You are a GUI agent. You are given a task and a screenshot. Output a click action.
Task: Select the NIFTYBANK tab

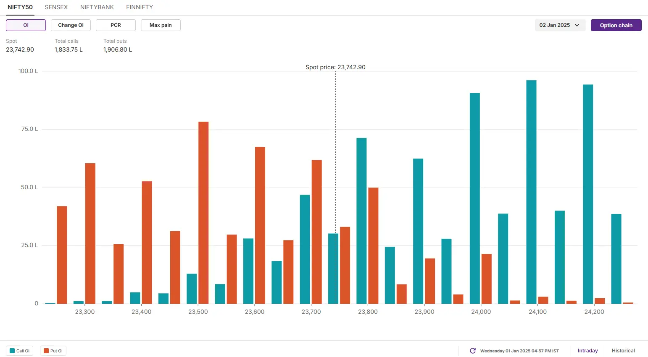coord(97,7)
